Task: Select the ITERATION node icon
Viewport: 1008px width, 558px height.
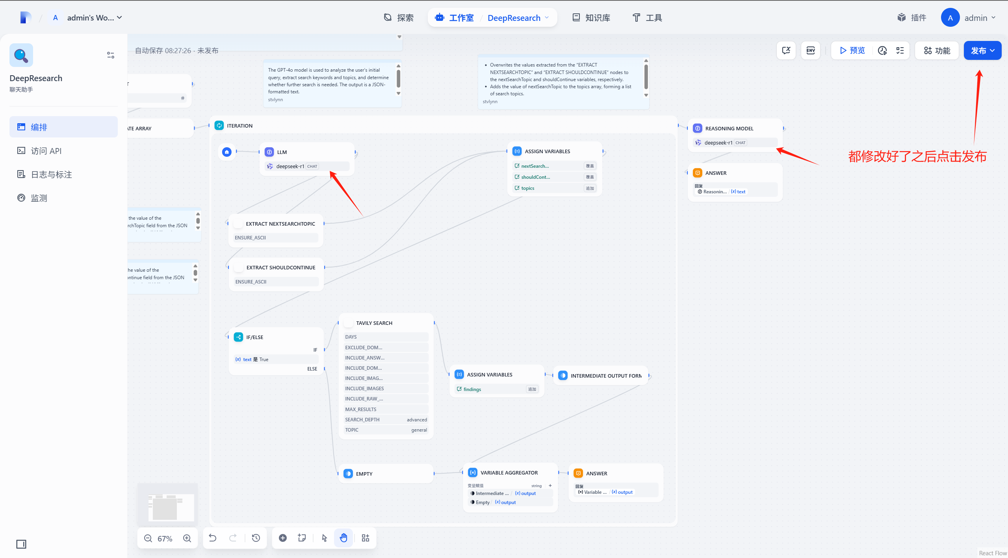Action: 219,126
